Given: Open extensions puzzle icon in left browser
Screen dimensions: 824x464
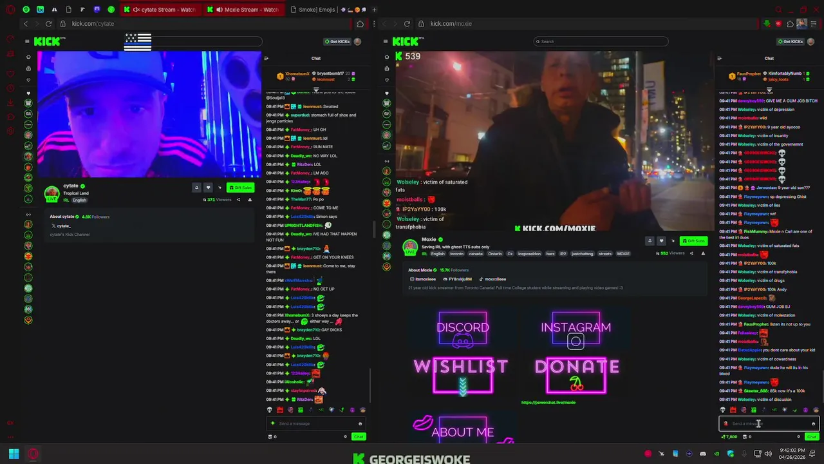Looking at the screenshot, I should (x=360, y=24).
